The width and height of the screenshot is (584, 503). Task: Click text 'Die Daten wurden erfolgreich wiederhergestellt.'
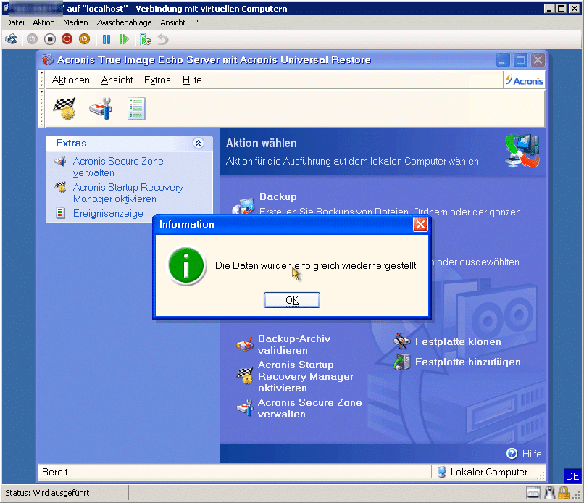click(x=316, y=266)
